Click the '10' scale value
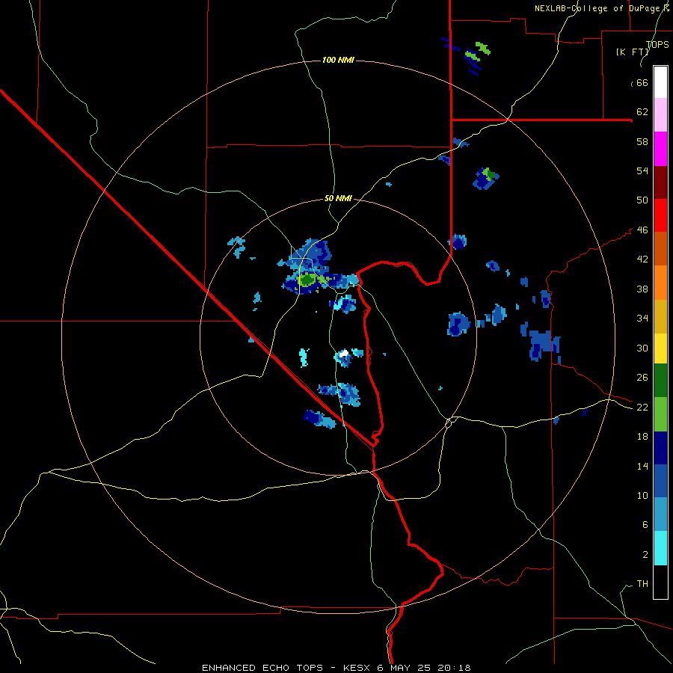The image size is (673, 673). pyautogui.click(x=642, y=495)
